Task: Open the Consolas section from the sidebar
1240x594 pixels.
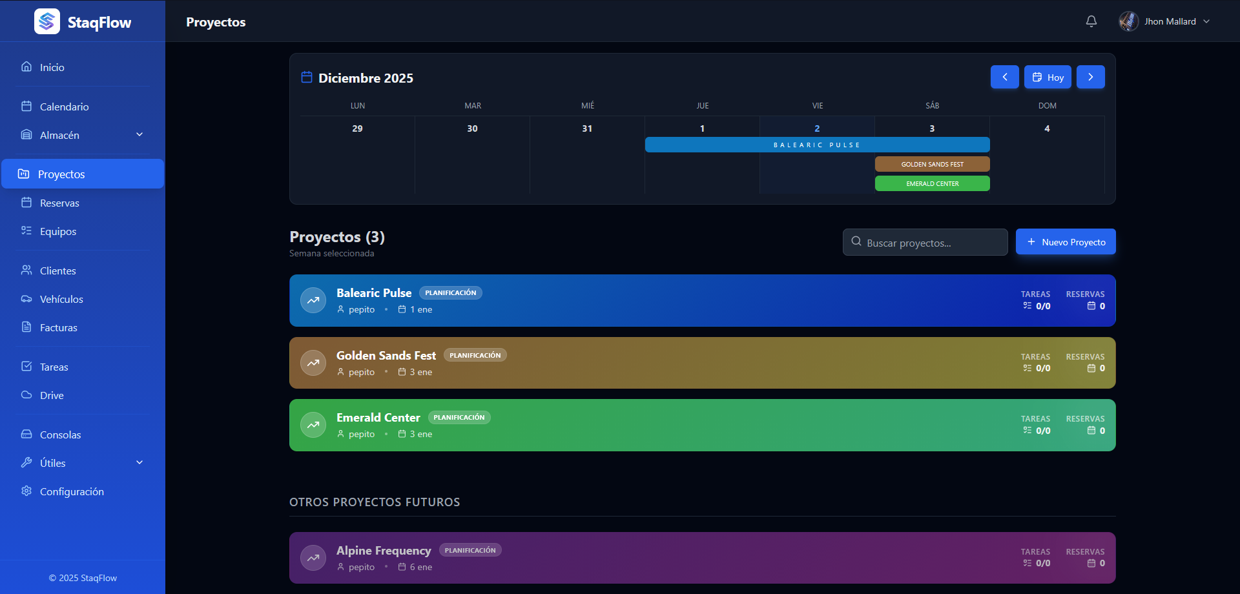Action: coord(61,435)
